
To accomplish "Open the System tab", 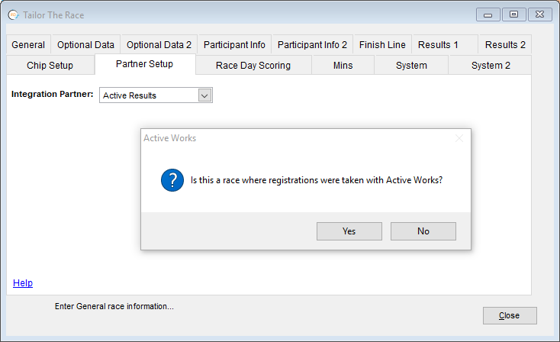I will (x=411, y=66).
